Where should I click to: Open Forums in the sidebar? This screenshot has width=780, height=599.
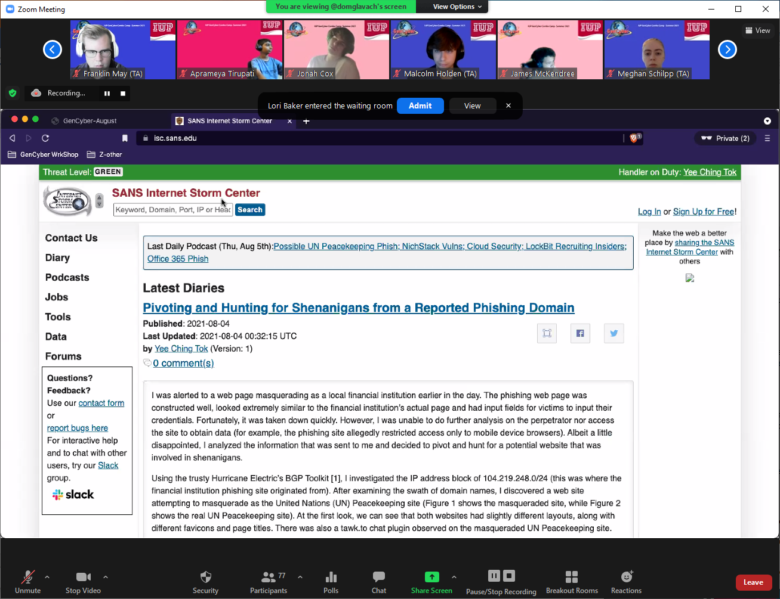63,356
